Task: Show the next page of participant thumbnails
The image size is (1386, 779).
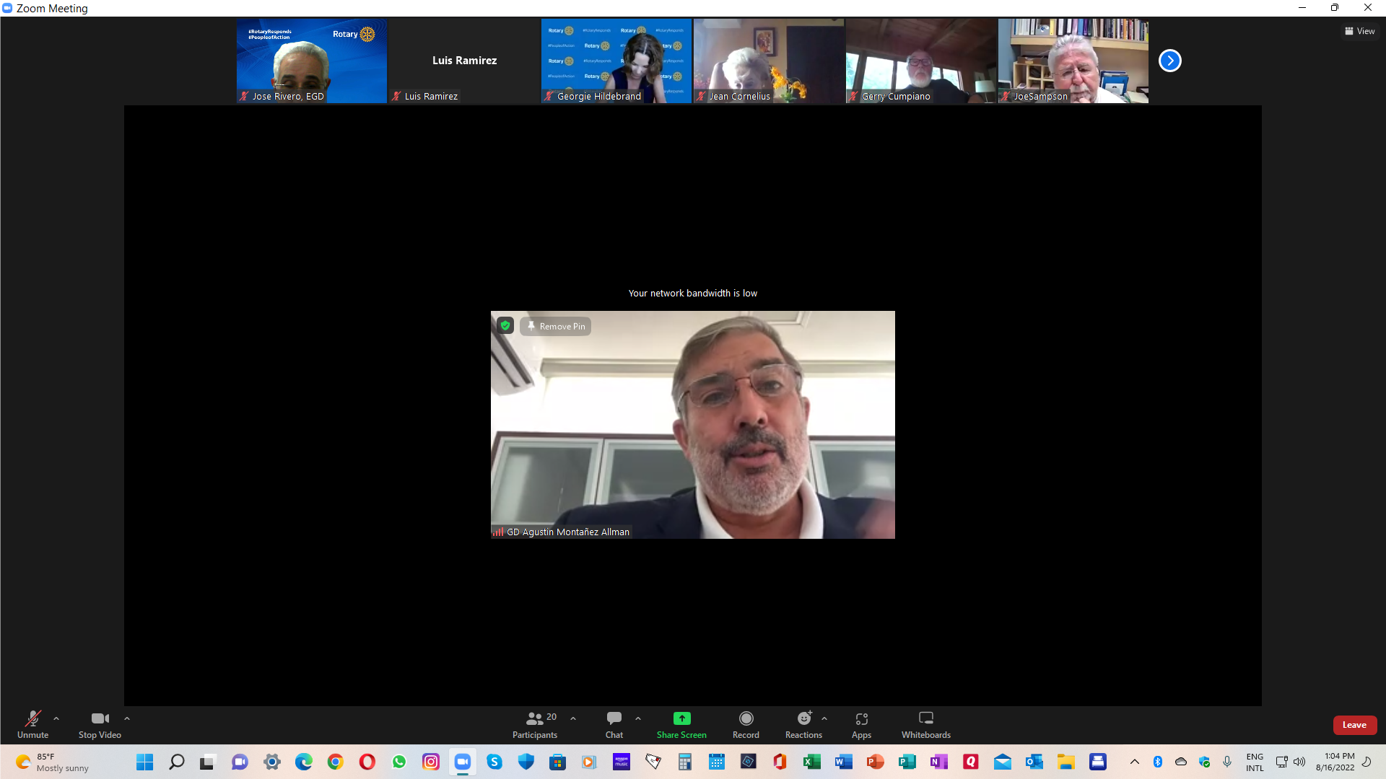Action: click(x=1169, y=61)
